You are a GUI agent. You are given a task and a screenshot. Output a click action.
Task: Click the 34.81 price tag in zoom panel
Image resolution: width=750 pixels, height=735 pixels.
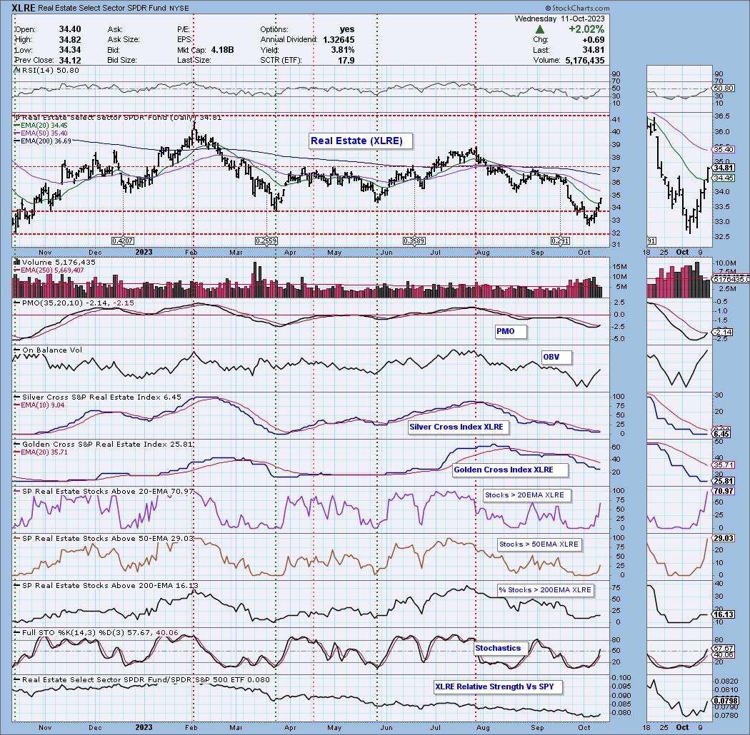pyautogui.click(x=723, y=168)
